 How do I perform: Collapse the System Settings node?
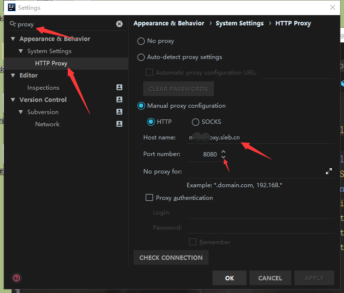21,51
